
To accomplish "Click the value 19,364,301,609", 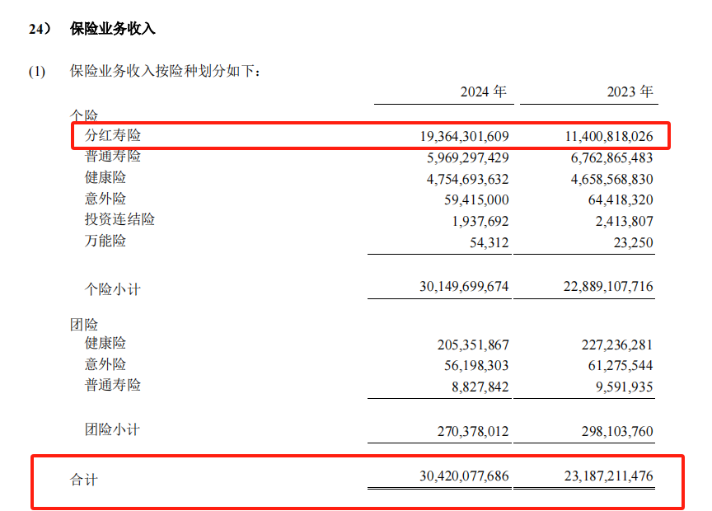I will [x=464, y=136].
